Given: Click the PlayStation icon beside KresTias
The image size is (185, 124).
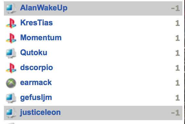Looking at the screenshot, I should [x=11, y=23].
